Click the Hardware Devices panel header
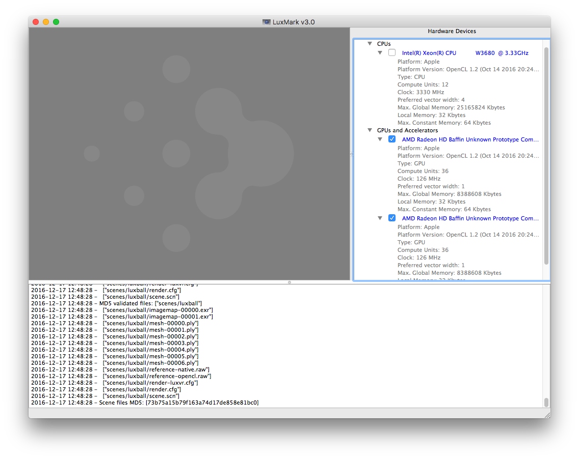The height and width of the screenshot is (459, 579). pos(452,32)
